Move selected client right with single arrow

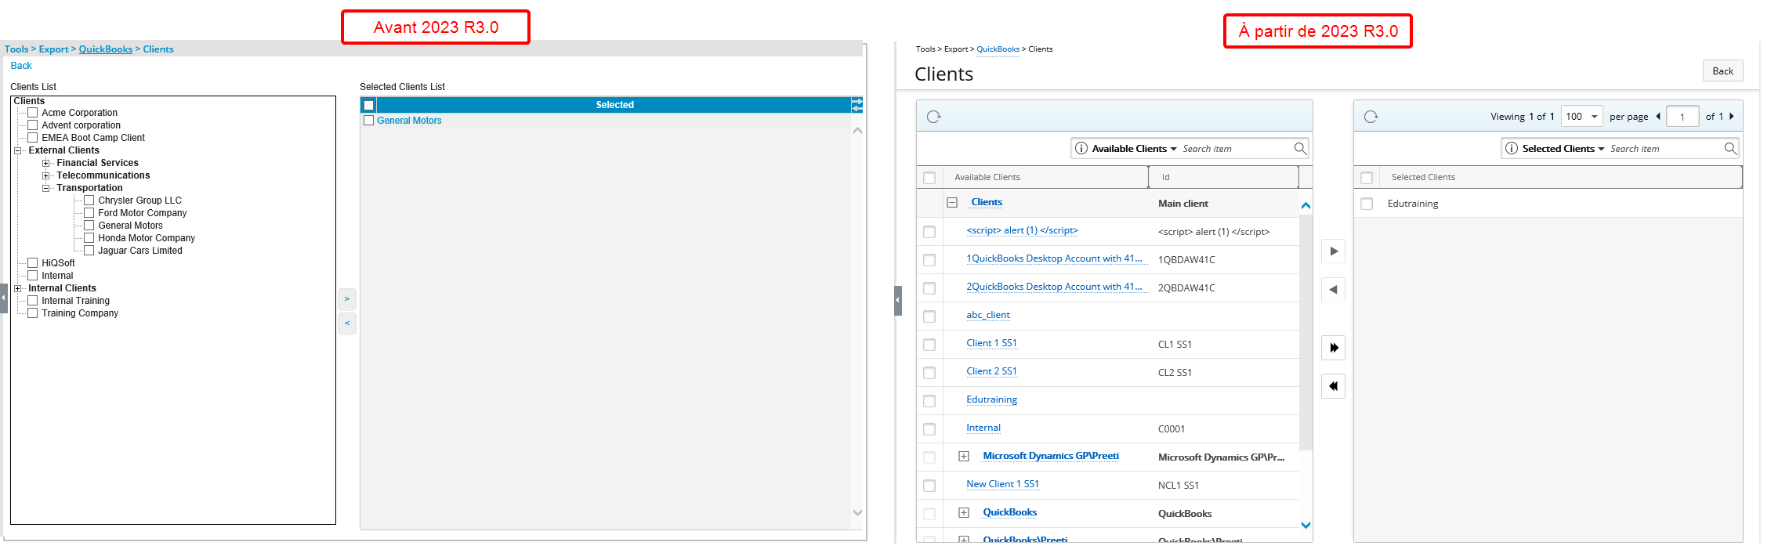1334,251
